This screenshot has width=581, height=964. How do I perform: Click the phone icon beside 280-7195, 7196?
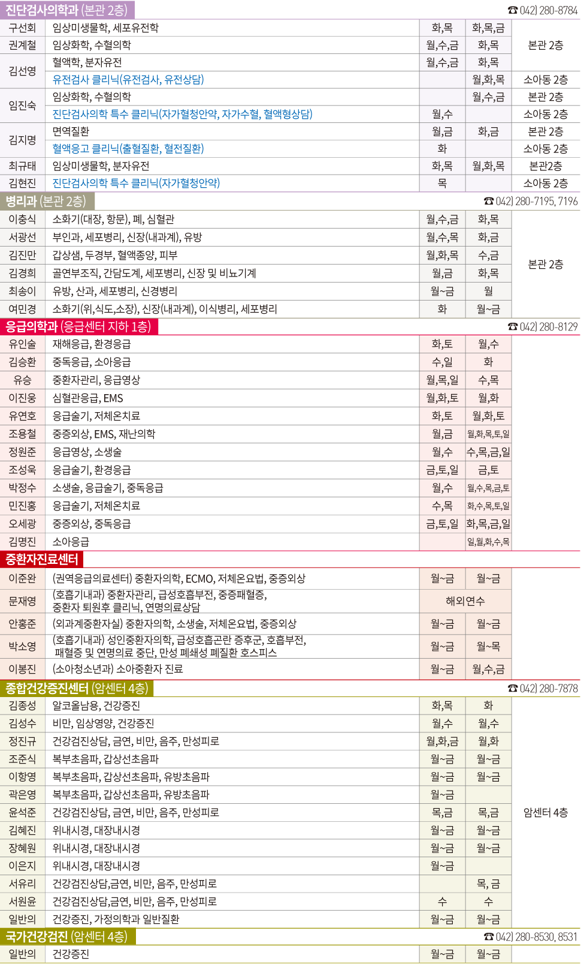(x=489, y=202)
